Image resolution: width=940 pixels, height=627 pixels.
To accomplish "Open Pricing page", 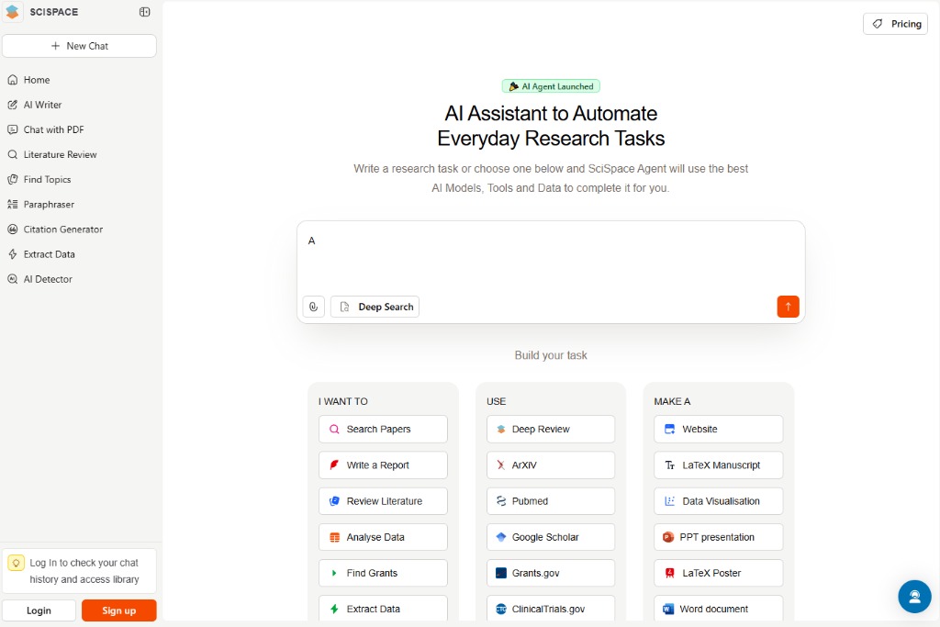I will (895, 24).
